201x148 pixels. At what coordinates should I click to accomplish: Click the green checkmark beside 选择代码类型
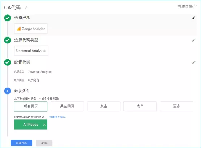(8, 40)
